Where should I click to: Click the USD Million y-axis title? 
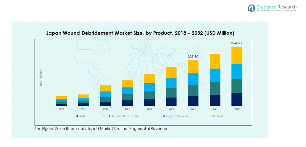point(41,78)
